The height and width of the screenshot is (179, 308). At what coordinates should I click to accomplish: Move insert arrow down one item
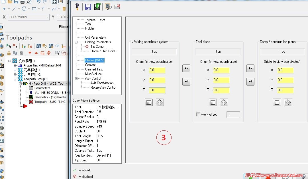(x=30, y=53)
